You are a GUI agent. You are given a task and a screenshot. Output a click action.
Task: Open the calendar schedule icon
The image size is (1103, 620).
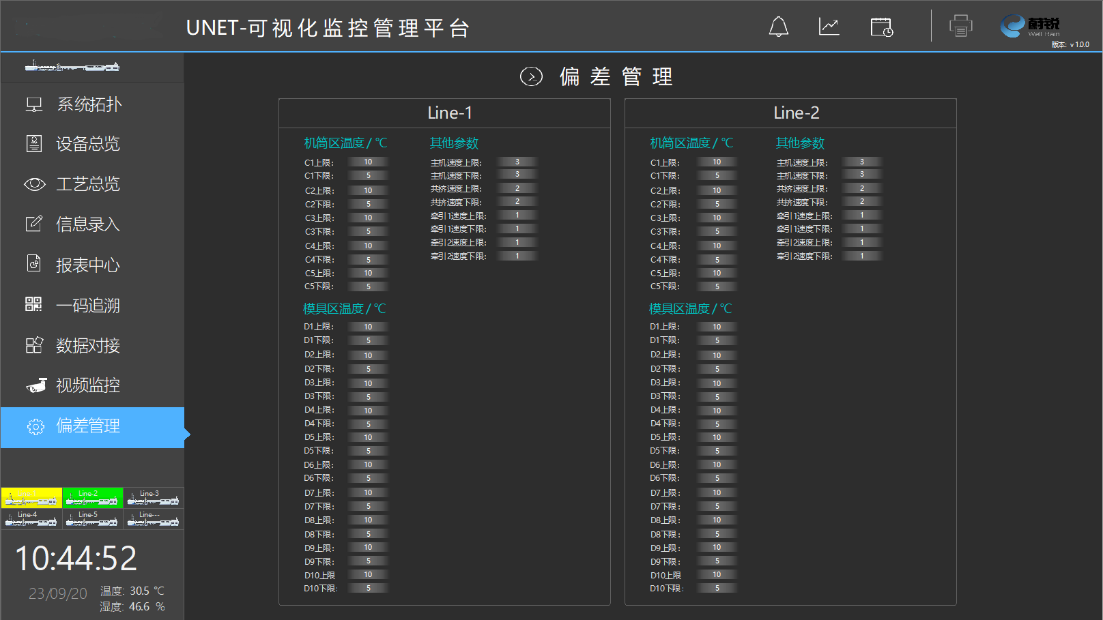881,27
